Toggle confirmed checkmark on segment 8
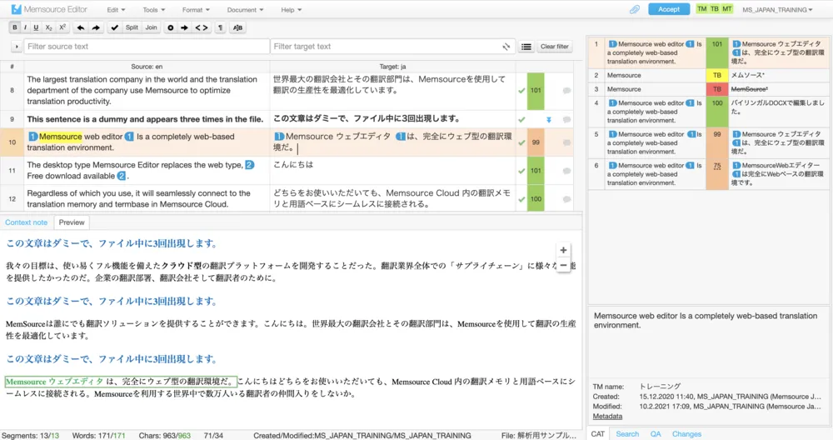Screen dimensions: 833x440 521,91
